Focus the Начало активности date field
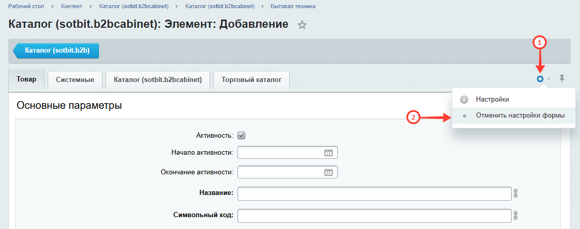The image size is (580, 229). click(x=288, y=153)
